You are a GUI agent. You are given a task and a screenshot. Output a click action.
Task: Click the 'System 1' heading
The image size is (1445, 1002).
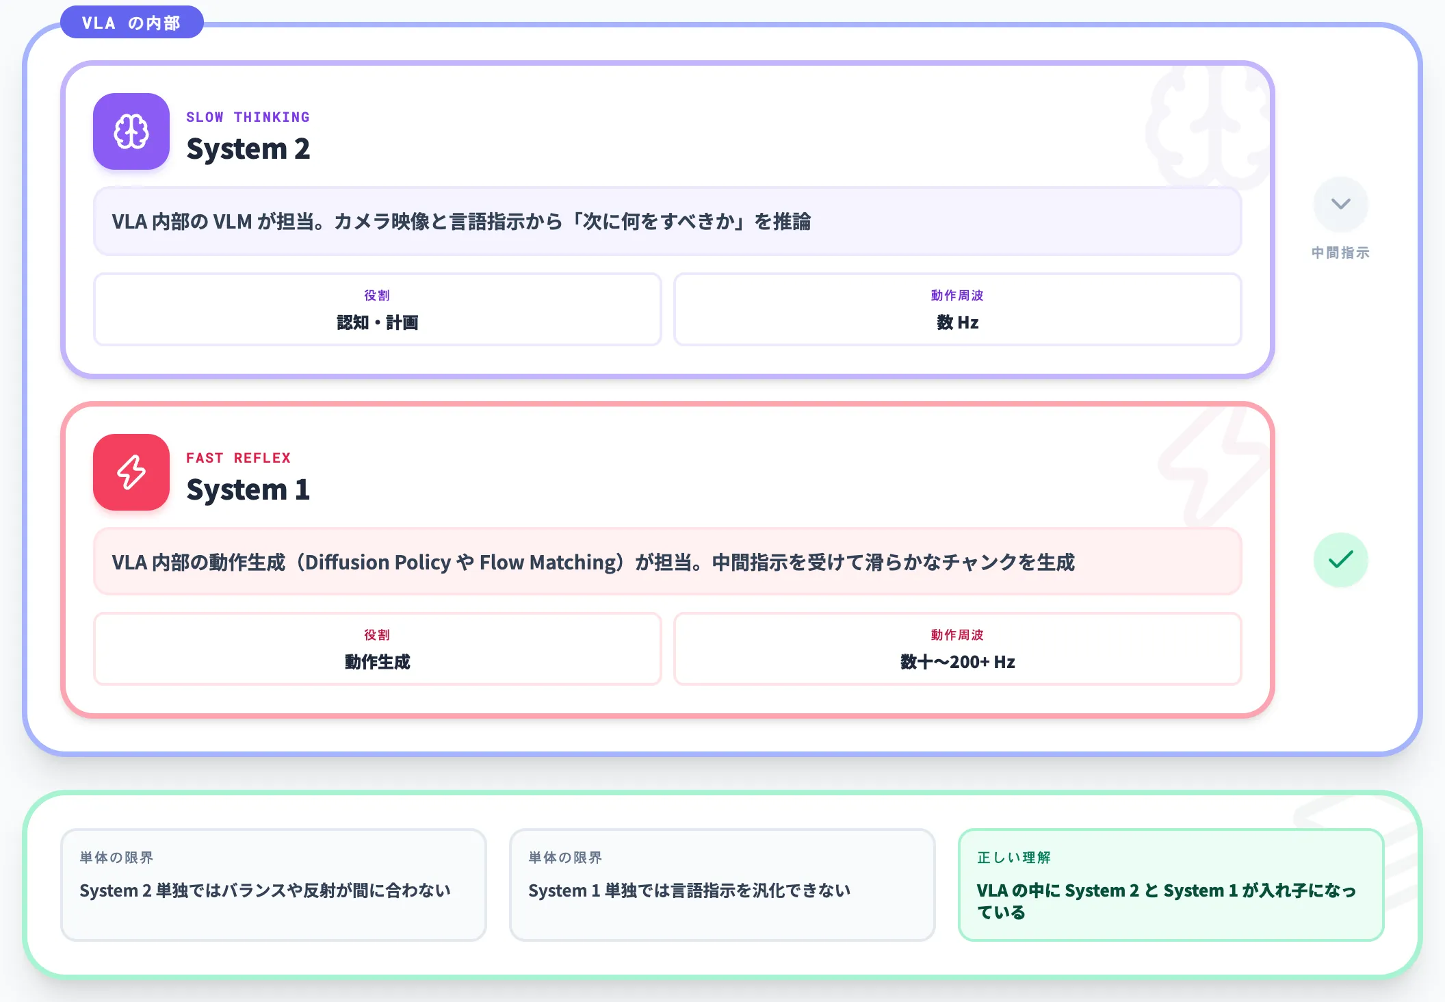tap(248, 489)
